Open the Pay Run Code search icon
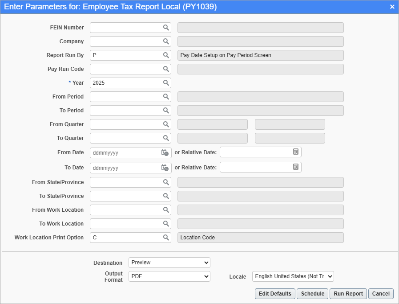Viewport: 399px width, 304px height. [166, 69]
